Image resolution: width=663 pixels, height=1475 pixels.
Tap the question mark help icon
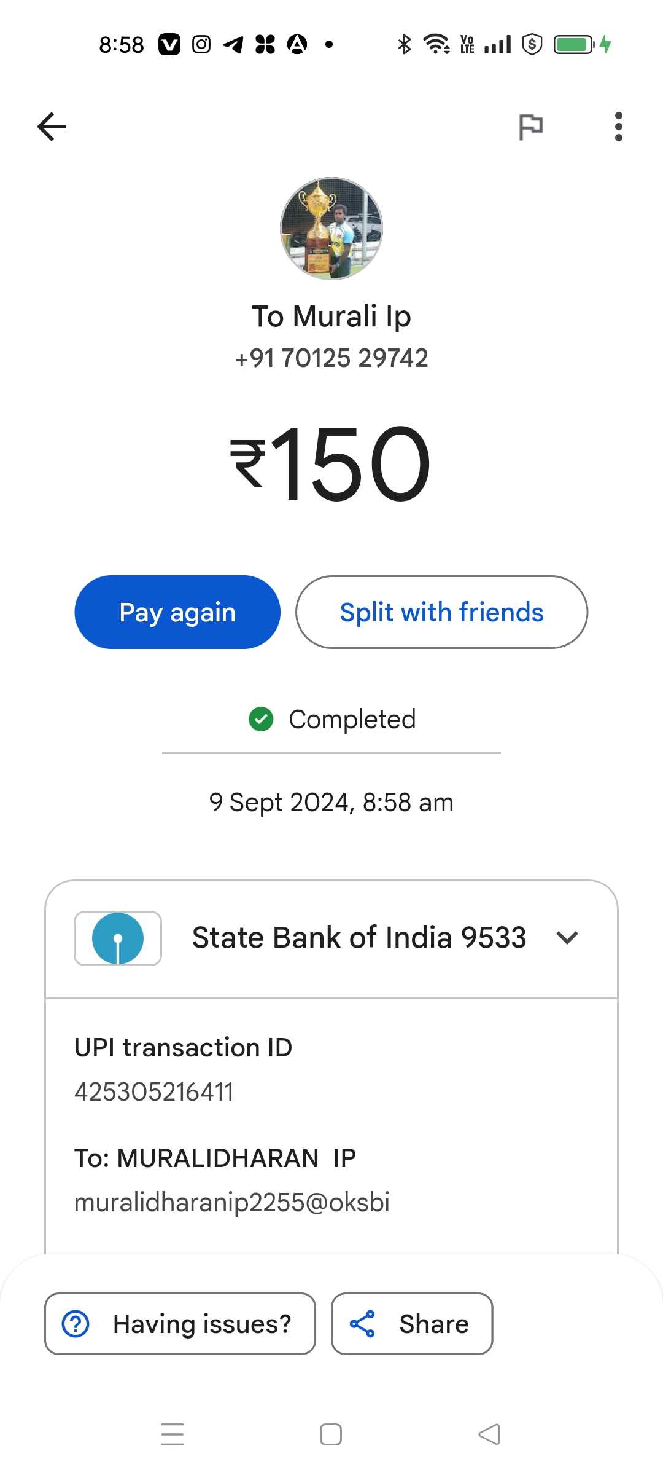(x=76, y=1324)
